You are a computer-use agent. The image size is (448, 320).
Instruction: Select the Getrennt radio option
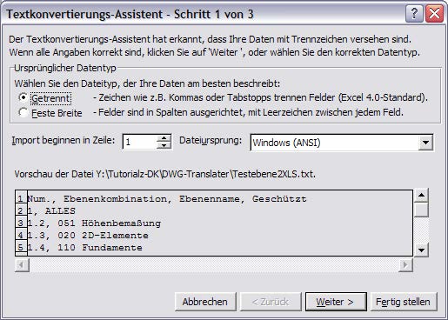pos(23,97)
